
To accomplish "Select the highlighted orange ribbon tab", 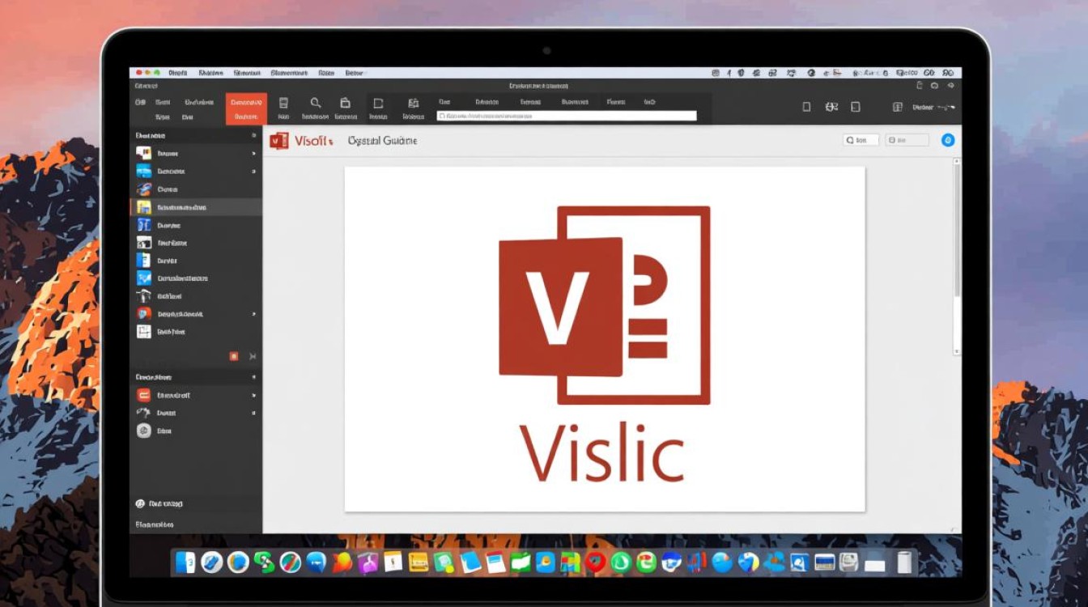I will [x=246, y=108].
